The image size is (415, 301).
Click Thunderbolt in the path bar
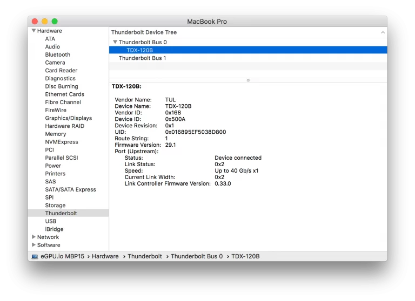pyautogui.click(x=145, y=256)
